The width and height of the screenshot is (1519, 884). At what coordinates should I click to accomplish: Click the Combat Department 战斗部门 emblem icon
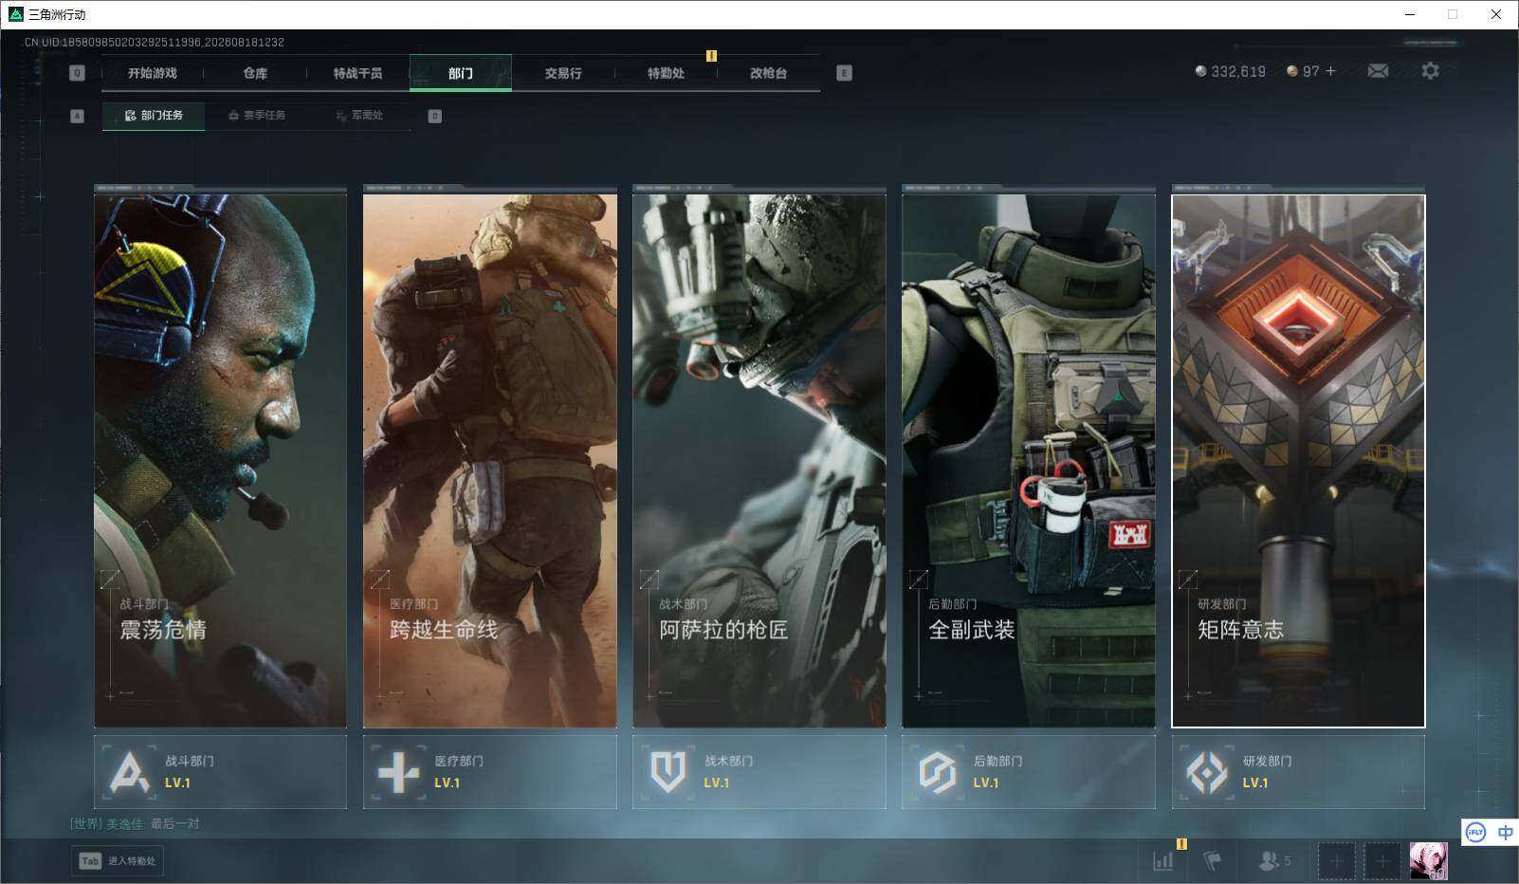pos(129,772)
